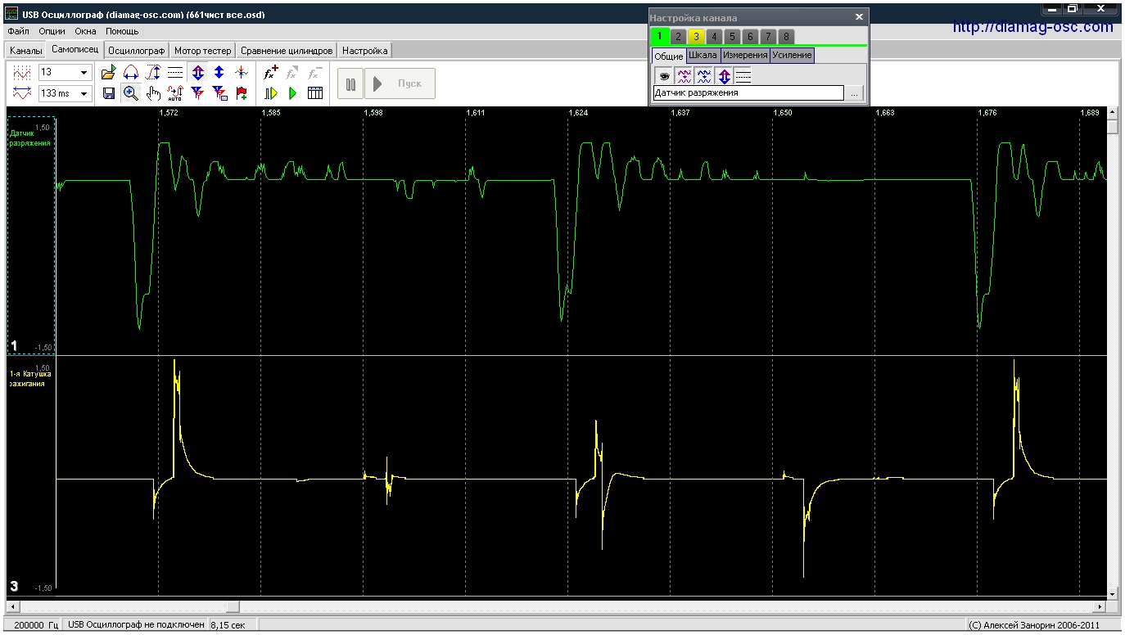The height and width of the screenshot is (635, 1125).
Task: Open the Файл menu
Action: tap(18, 31)
